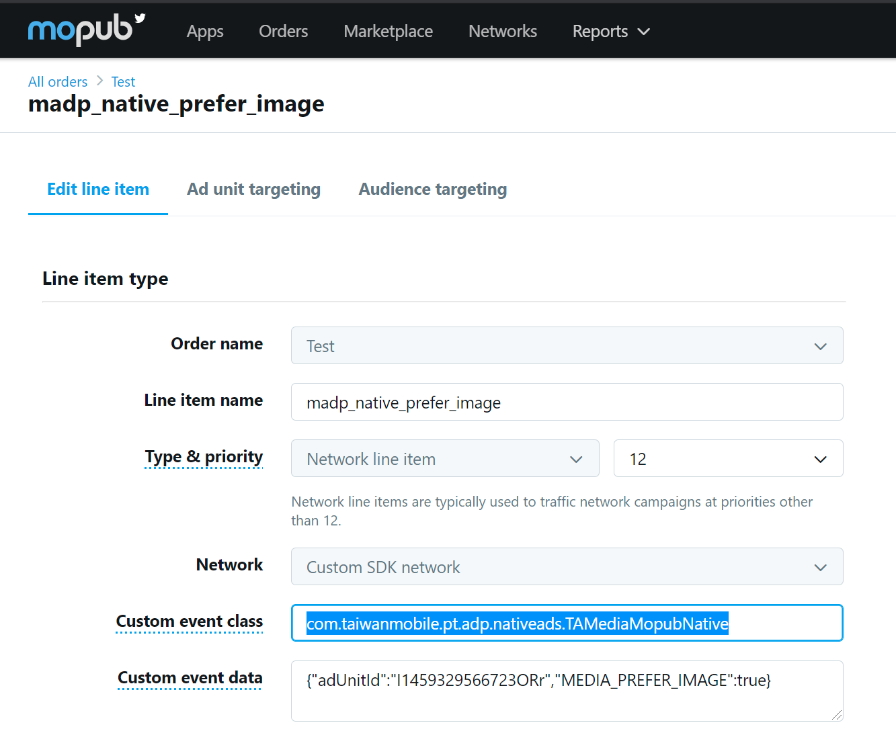Open the Network line item type dropdown

pos(445,458)
